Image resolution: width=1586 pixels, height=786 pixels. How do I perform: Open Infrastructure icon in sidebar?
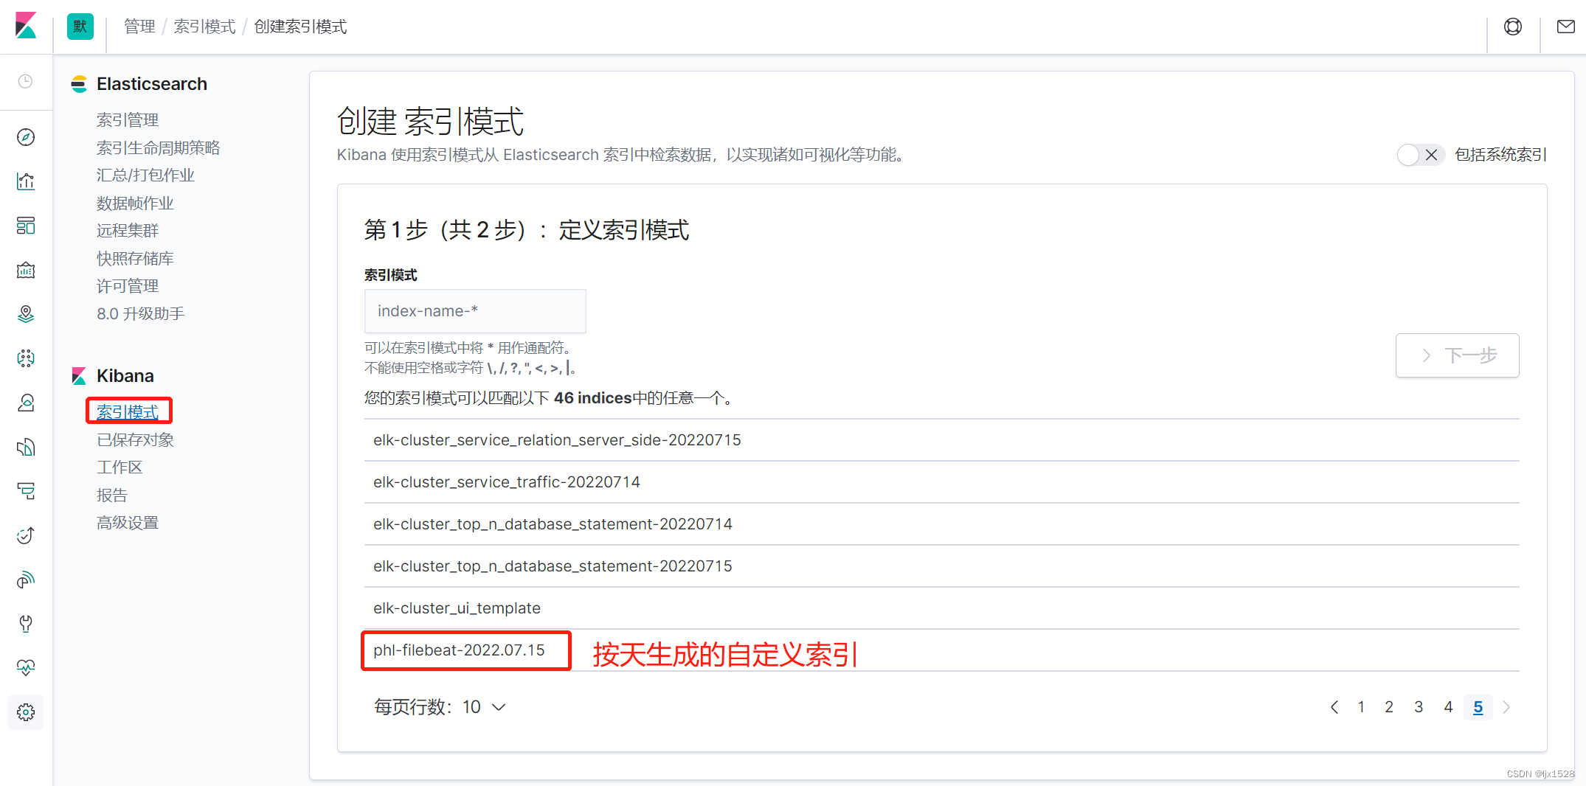[26, 403]
